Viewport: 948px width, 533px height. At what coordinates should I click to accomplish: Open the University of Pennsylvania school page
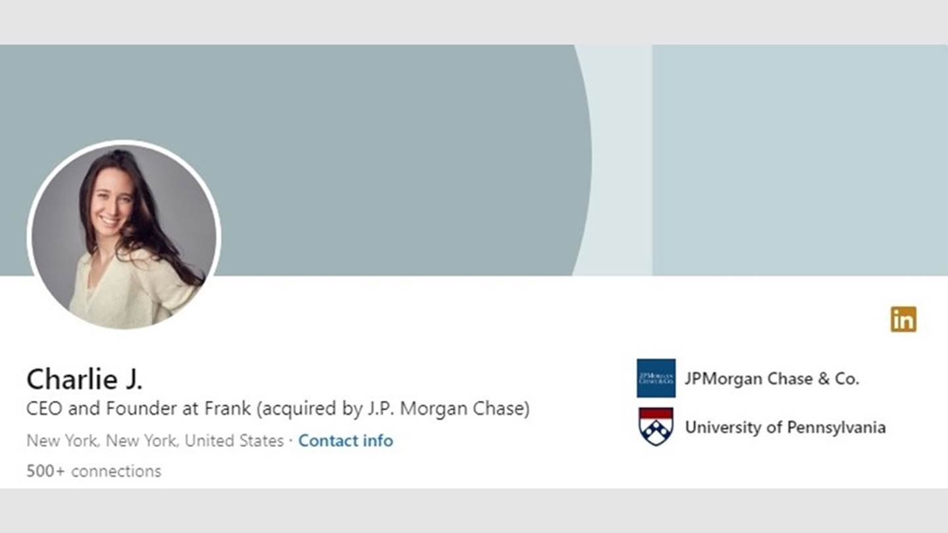(x=786, y=427)
